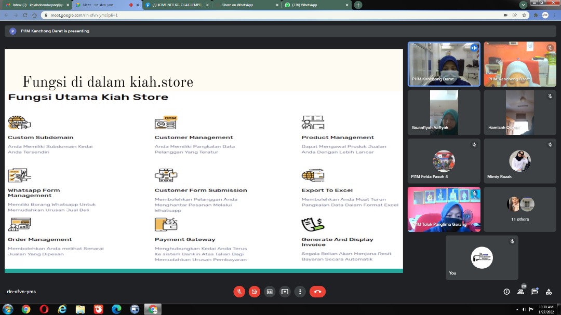
Task: Click the Customer Form Submission icon
Action: tap(166, 175)
